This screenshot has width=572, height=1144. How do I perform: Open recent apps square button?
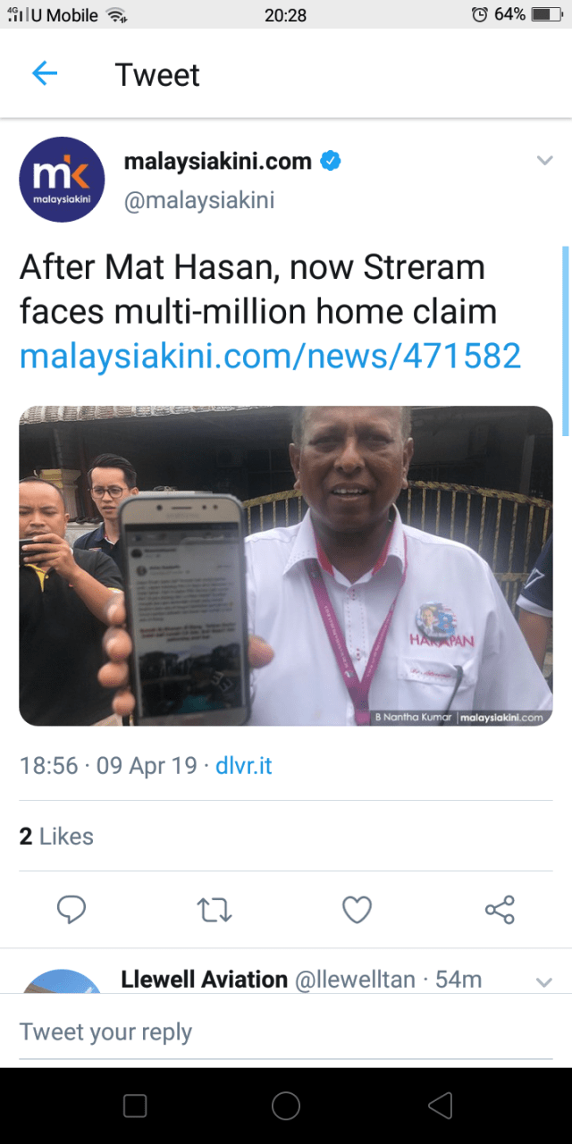coord(135,1106)
